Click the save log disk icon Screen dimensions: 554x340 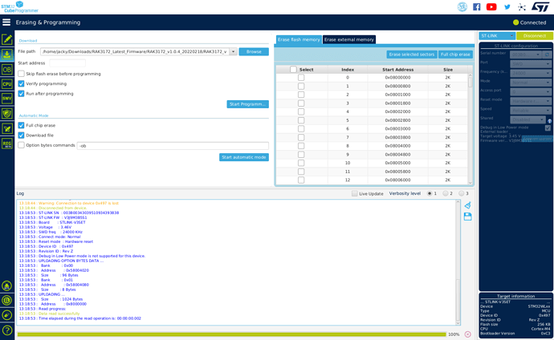pos(467,217)
